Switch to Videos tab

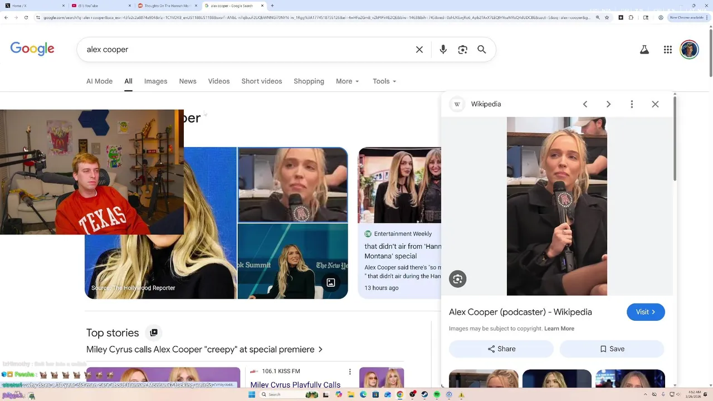coord(219,81)
